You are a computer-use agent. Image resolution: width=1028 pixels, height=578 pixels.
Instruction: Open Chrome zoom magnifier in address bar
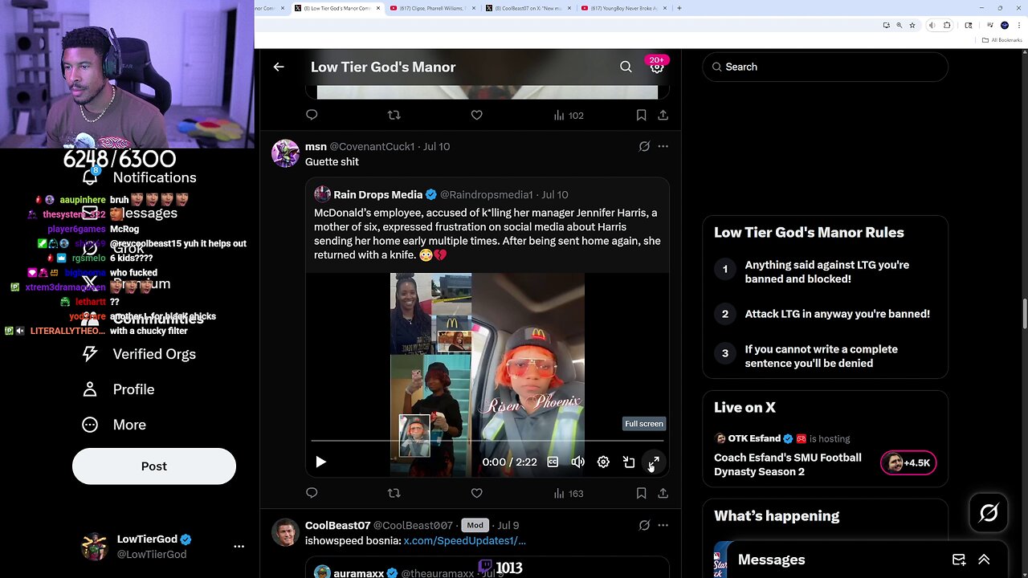click(899, 25)
